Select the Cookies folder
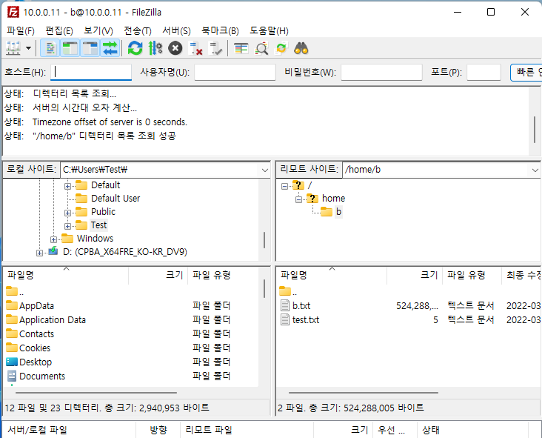542x438 pixels. pyautogui.click(x=35, y=348)
